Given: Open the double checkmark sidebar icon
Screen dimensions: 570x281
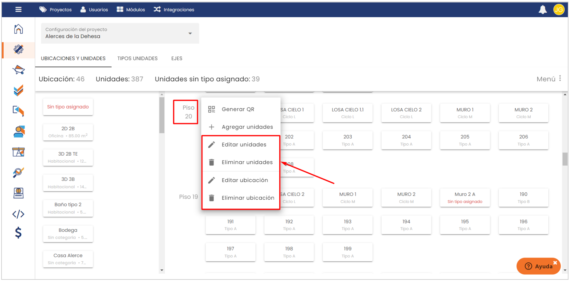Looking at the screenshot, I should [18, 90].
